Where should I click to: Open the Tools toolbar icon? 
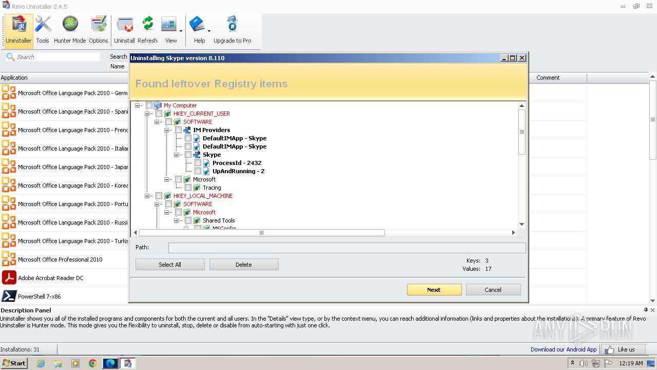click(x=43, y=24)
